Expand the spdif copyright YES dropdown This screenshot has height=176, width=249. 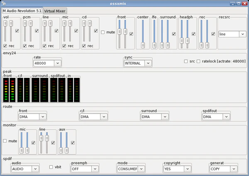[x=177, y=169]
